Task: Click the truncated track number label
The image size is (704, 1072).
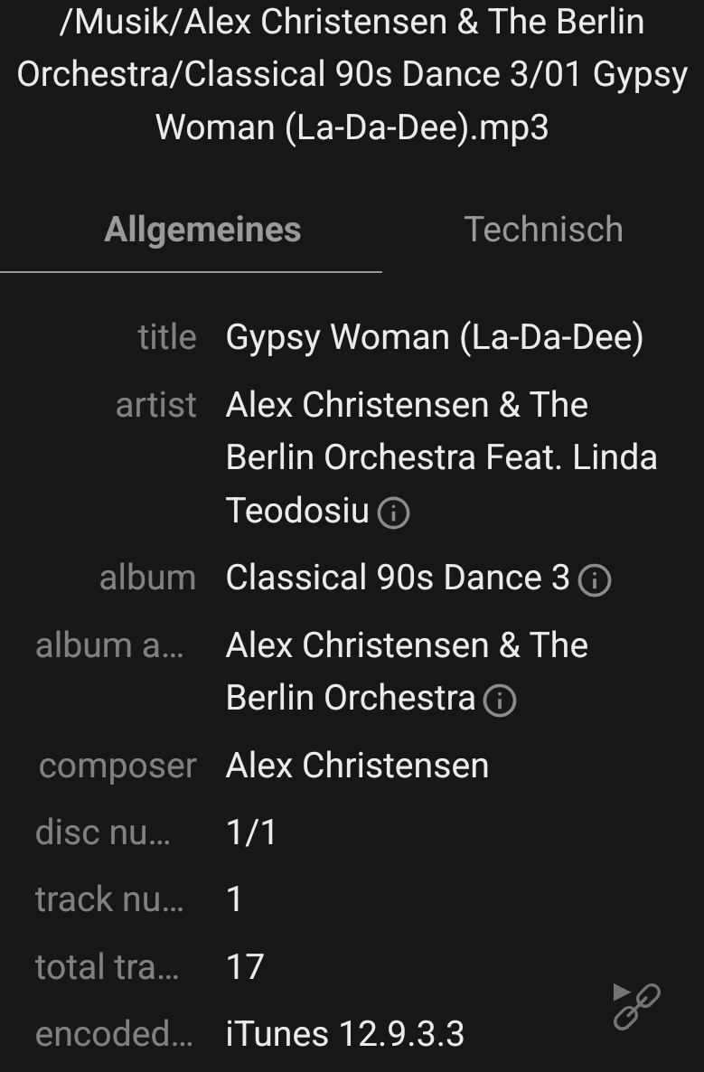Action: pos(109,899)
